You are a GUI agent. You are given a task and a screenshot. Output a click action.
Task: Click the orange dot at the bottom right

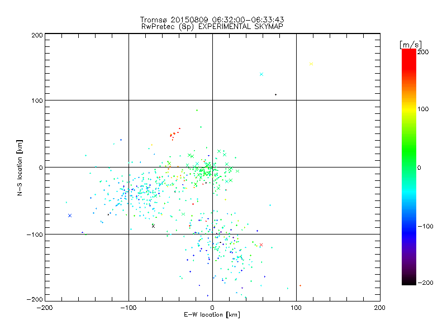pos(300,285)
